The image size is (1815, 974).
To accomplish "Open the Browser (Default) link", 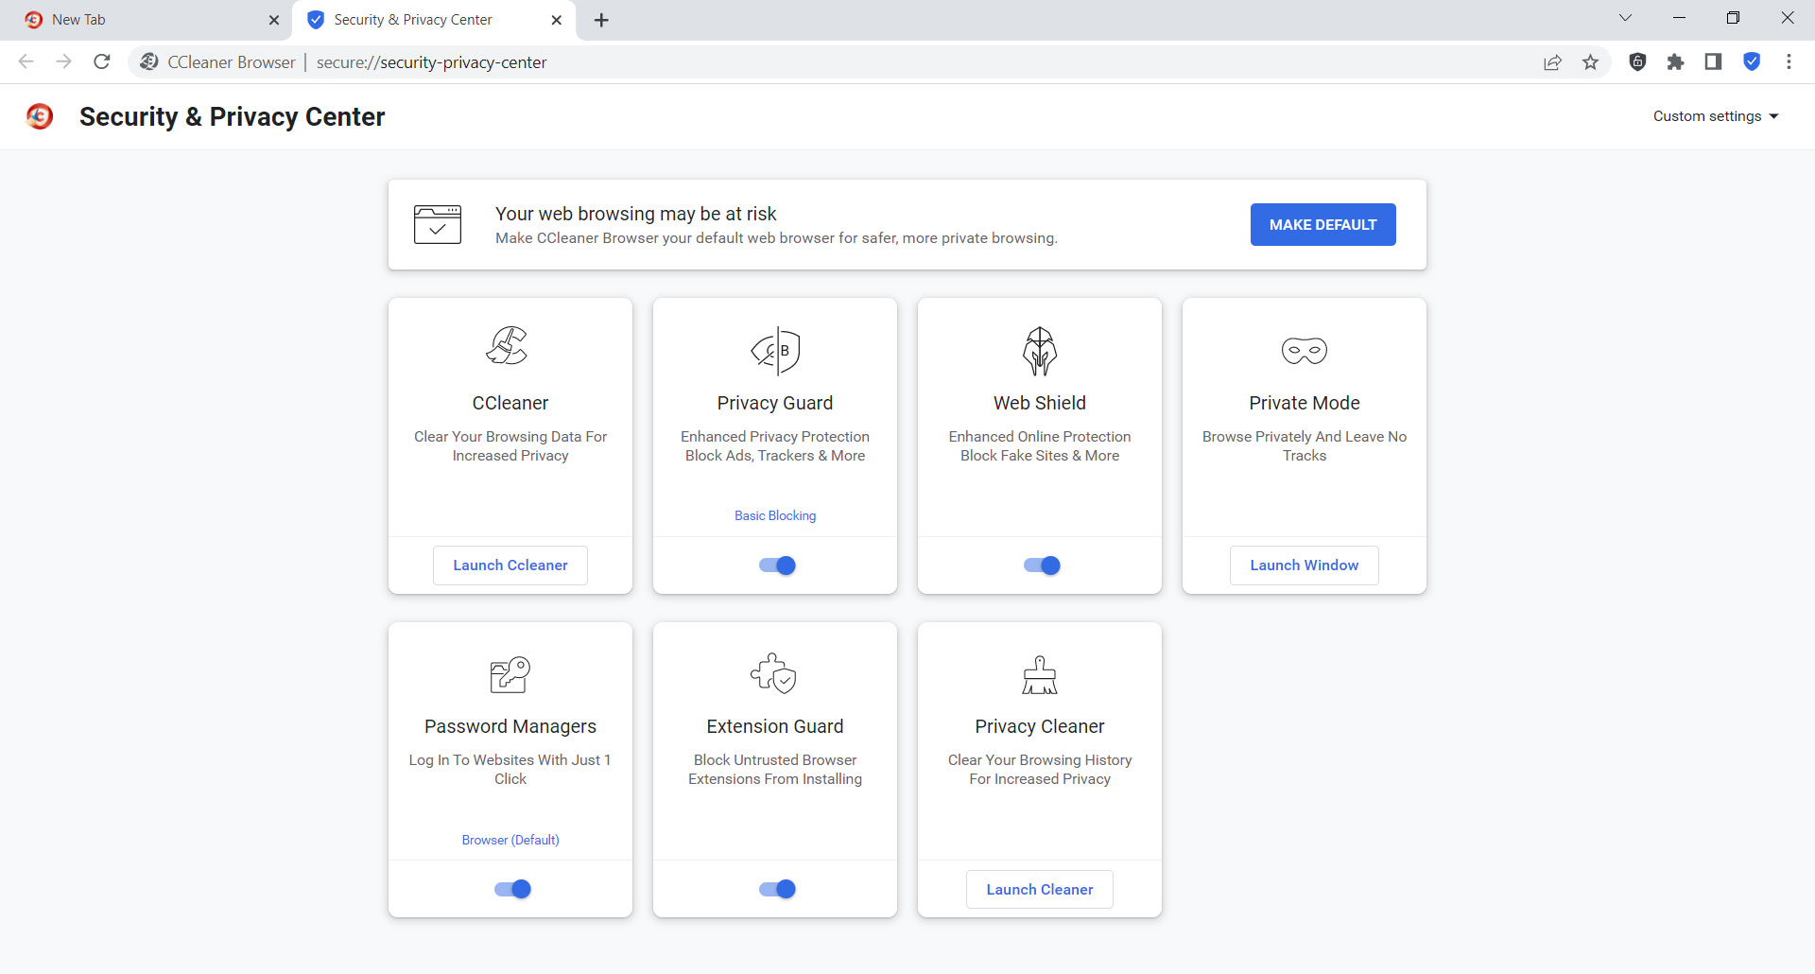I will point(510,840).
